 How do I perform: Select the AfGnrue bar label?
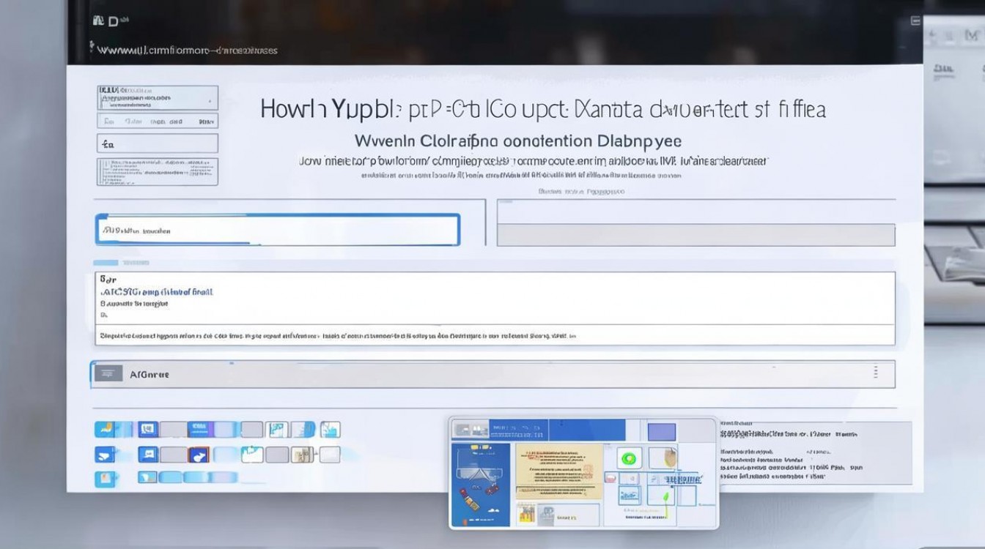tap(150, 374)
